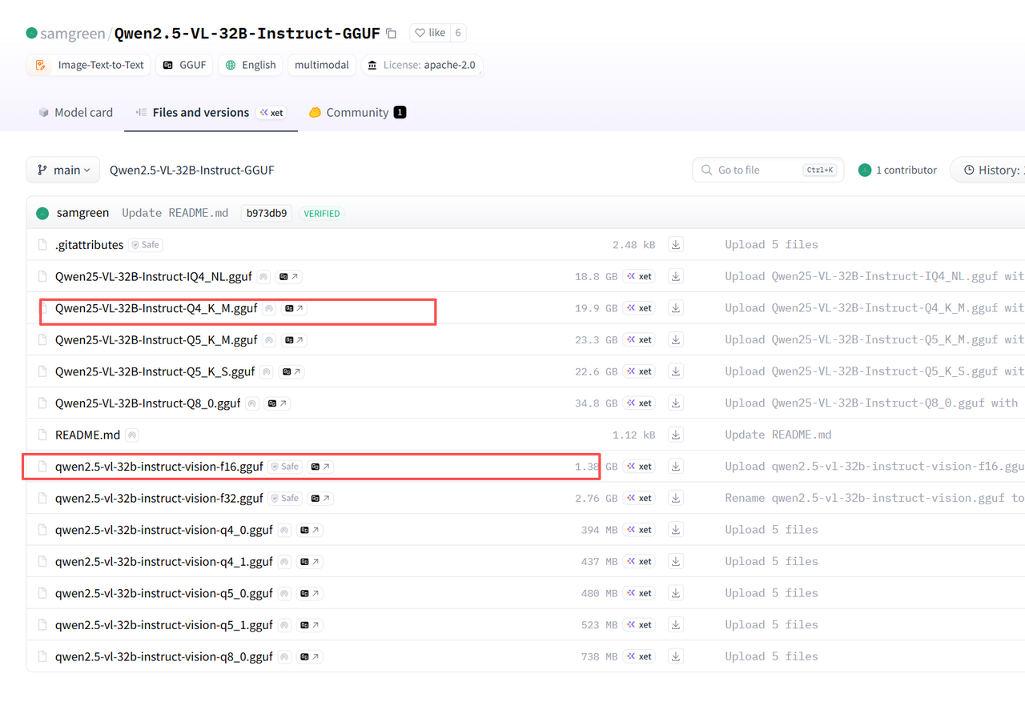Download qwen2.5-vl-32b-instruct-vision-q5_0.gguf

tap(676, 593)
